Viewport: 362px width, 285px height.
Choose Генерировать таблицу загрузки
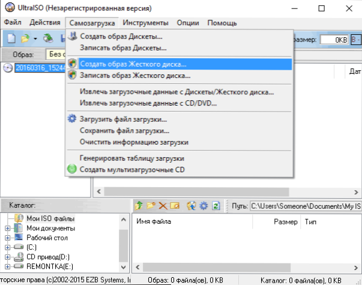[179, 158]
